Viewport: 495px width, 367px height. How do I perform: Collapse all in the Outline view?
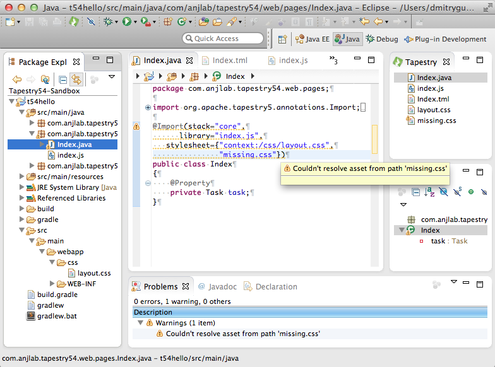(x=416, y=192)
